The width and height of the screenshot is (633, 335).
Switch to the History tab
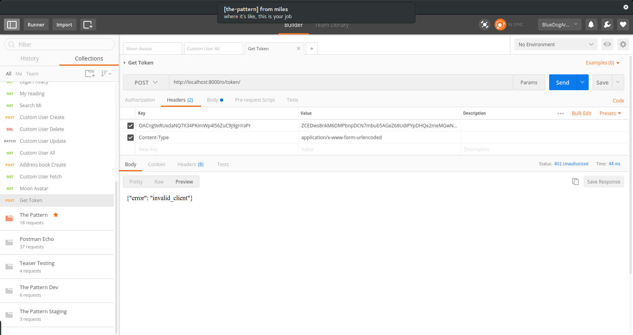(x=30, y=59)
